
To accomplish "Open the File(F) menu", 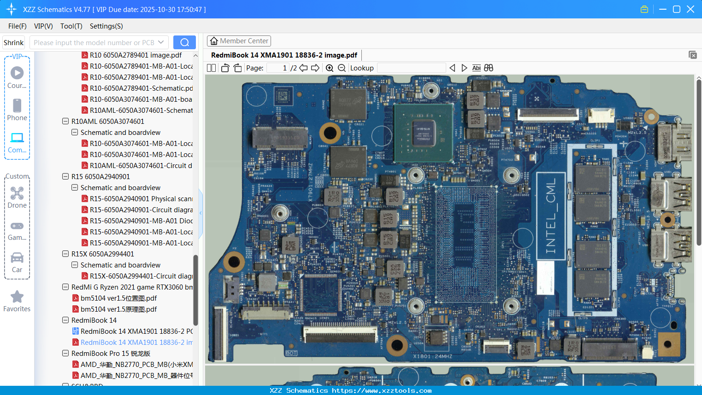I will [x=18, y=26].
